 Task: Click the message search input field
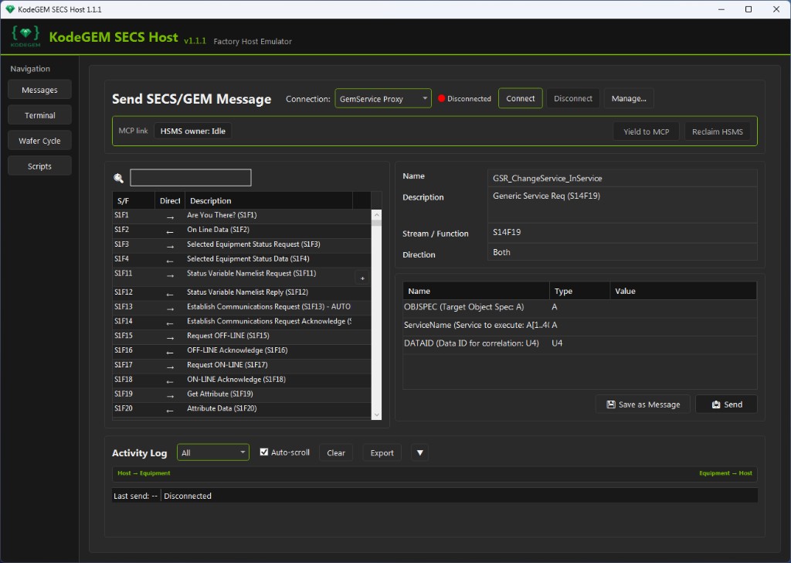191,178
